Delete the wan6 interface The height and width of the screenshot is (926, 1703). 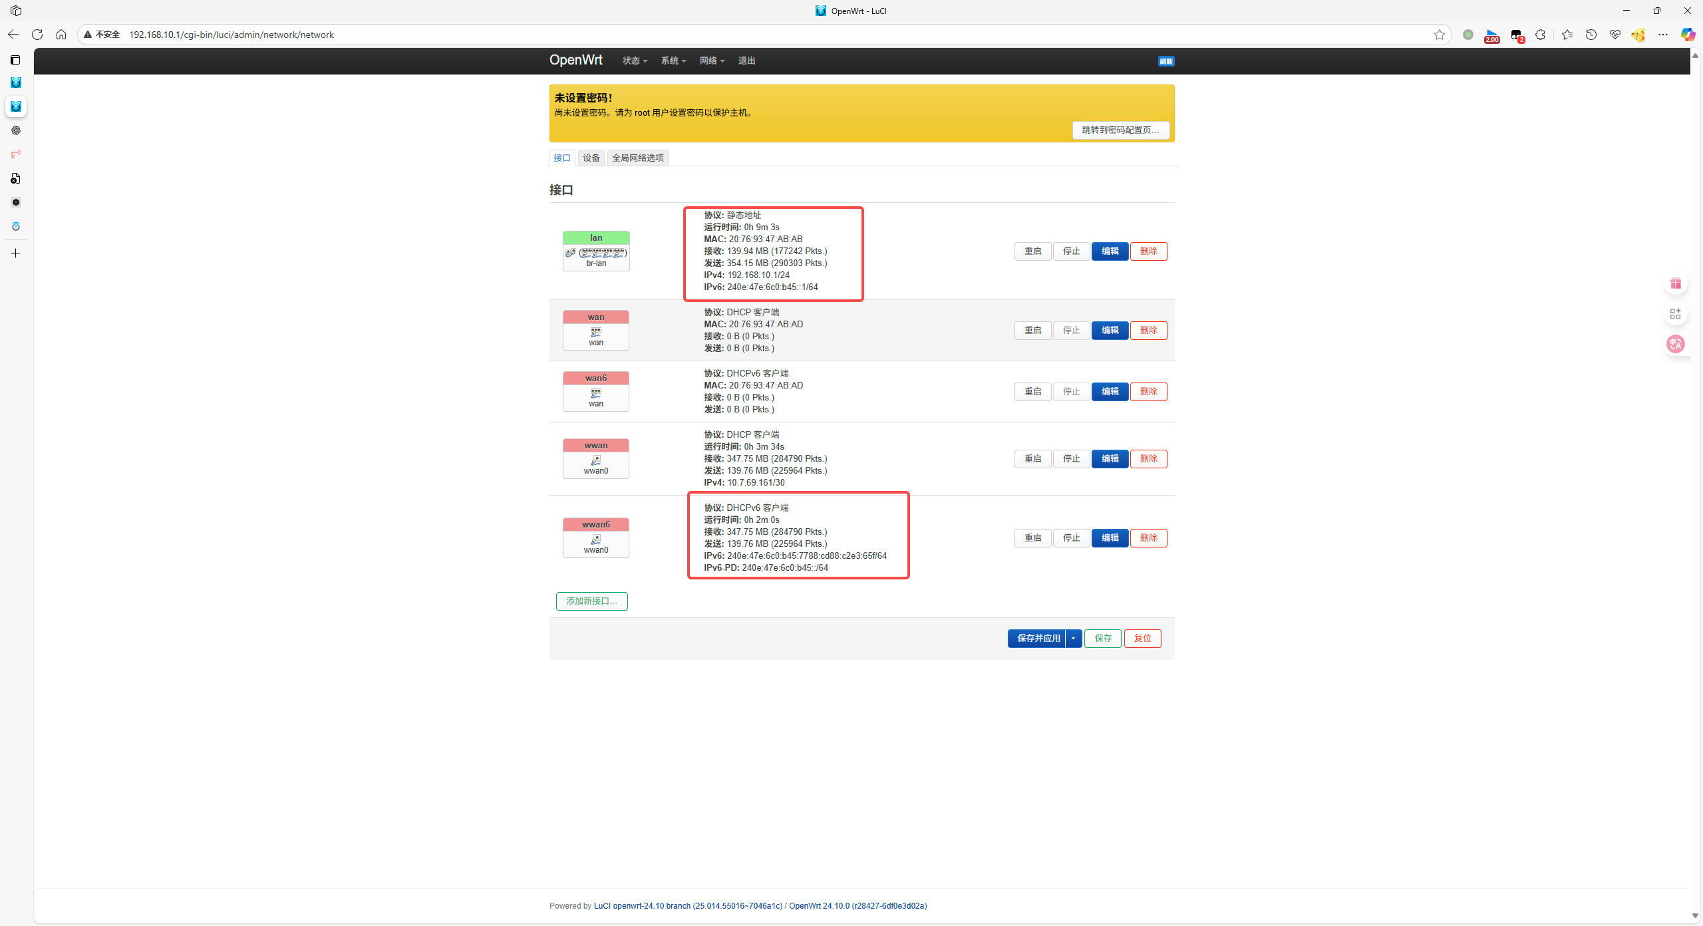coord(1148,391)
